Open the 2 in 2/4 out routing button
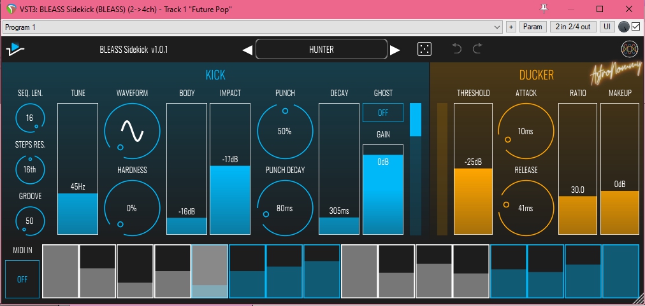 (x=573, y=27)
